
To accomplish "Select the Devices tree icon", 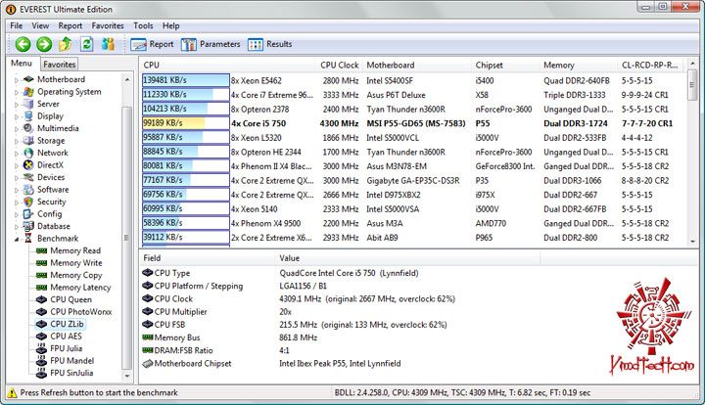I will coord(28,177).
